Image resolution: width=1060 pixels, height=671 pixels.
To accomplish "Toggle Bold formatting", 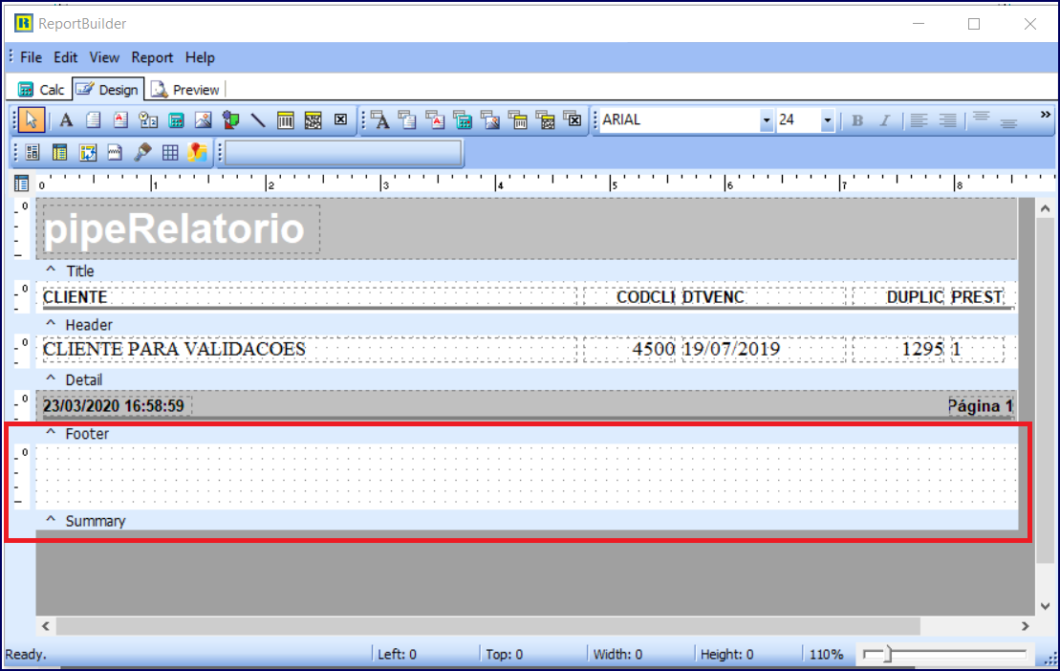I will pyautogui.click(x=857, y=120).
